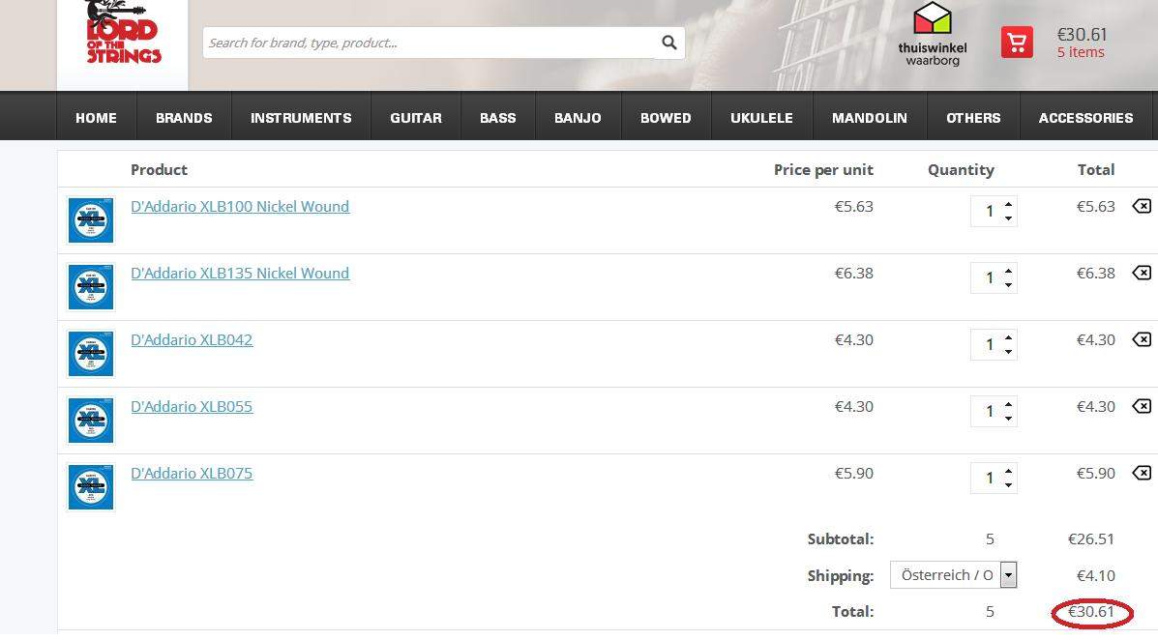Remove D'Addario XLB135 Nickel Wound from cart

(1141, 273)
